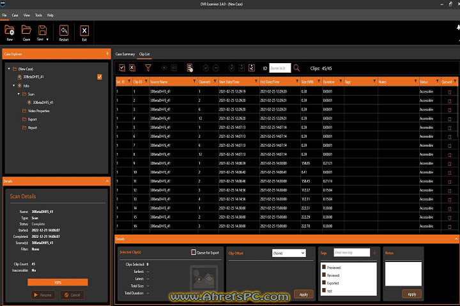
Task: Open the Case menu
Action: (15, 15)
